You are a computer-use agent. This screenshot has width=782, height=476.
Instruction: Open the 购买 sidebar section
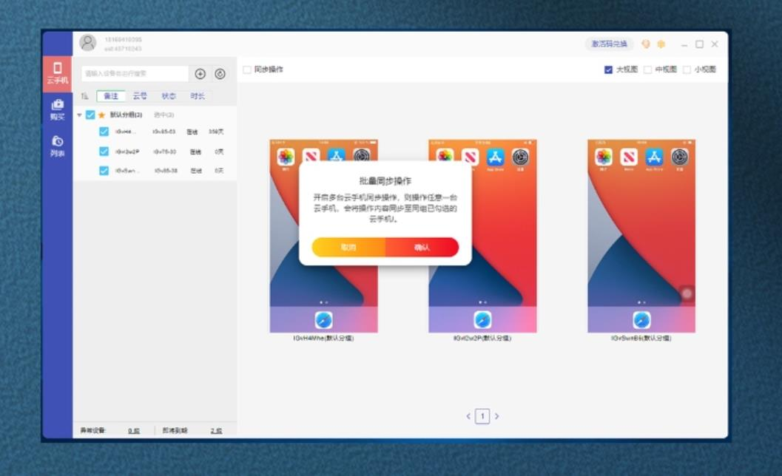(x=58, y=109)
